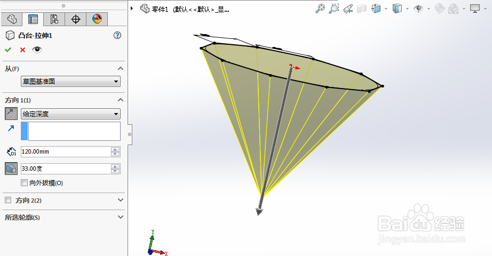Screen dimensions: 492x256
Task: Click the draft angle field 33.00度
Action: coord(65,169)
